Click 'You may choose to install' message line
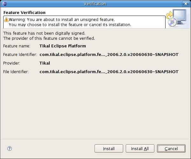Screen dimensions: 191x159 pyautogui.click(x=70, y=24)
